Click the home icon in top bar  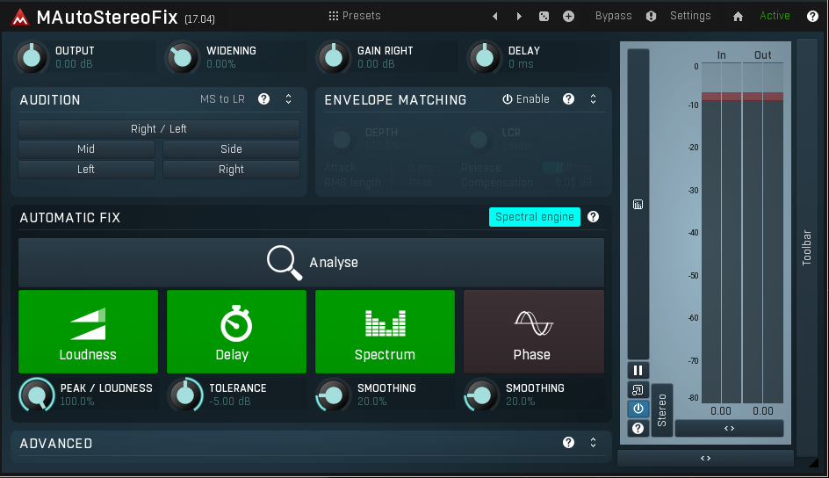pos(738,16)
